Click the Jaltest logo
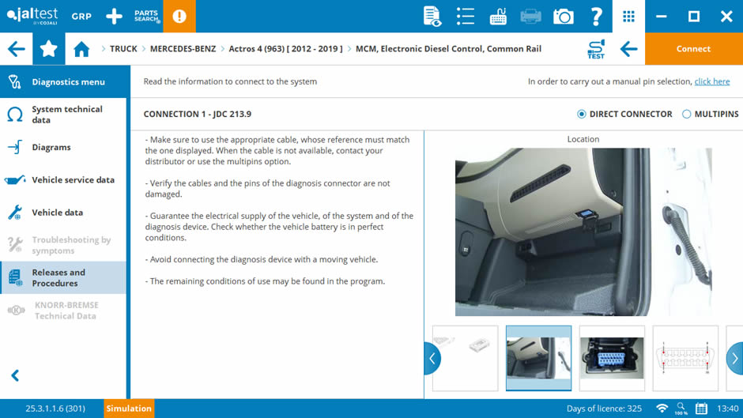The width and height of the screenshot is (743, 418). point(32,16)
